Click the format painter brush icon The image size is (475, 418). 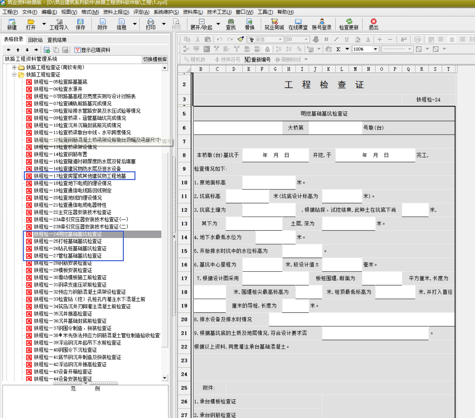241,39
